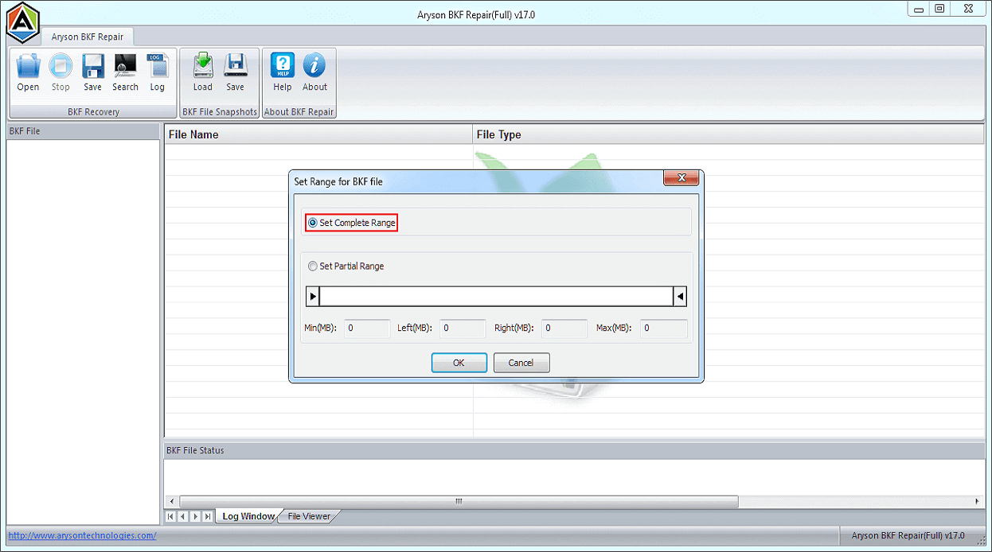Confirm range with OK button
This screenshot has height=552, width=992.
(459, 363)
